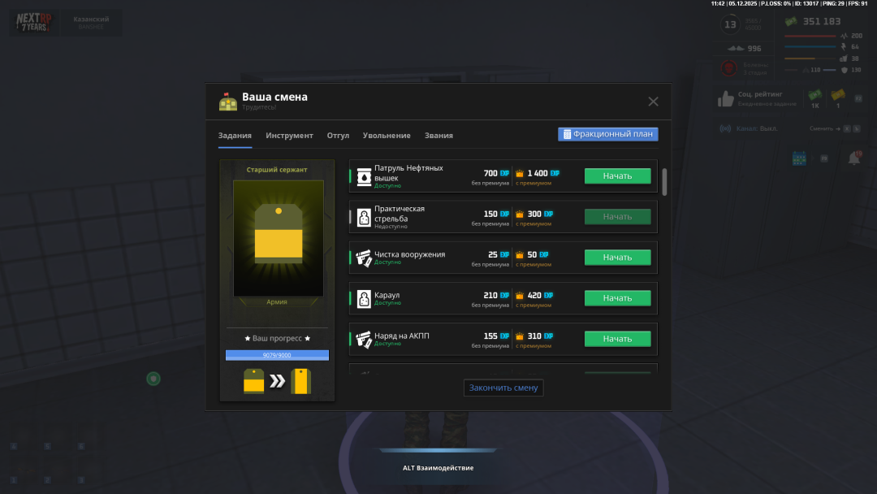The height and width of the screenshot is (494, 877).
Task: Open the notification bell with red badge
Action: 854,158
